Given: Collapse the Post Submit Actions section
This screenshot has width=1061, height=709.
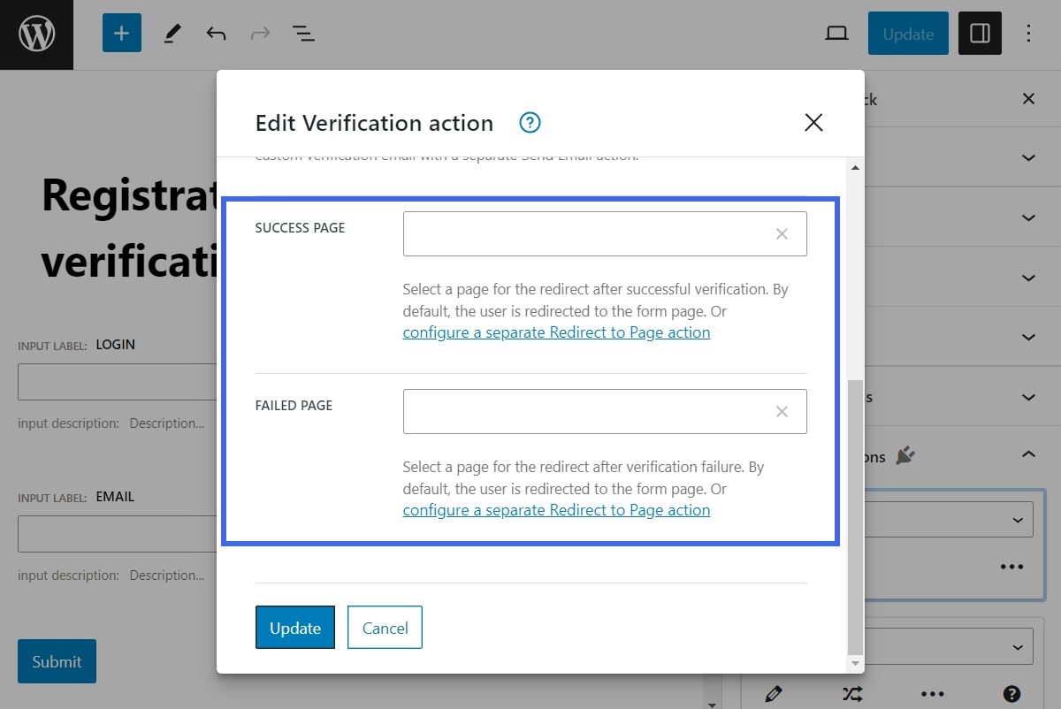Looking at the screenshot, I should pos(1028,454).
